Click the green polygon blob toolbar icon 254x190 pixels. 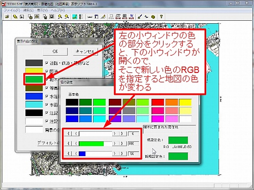point(153,17)
